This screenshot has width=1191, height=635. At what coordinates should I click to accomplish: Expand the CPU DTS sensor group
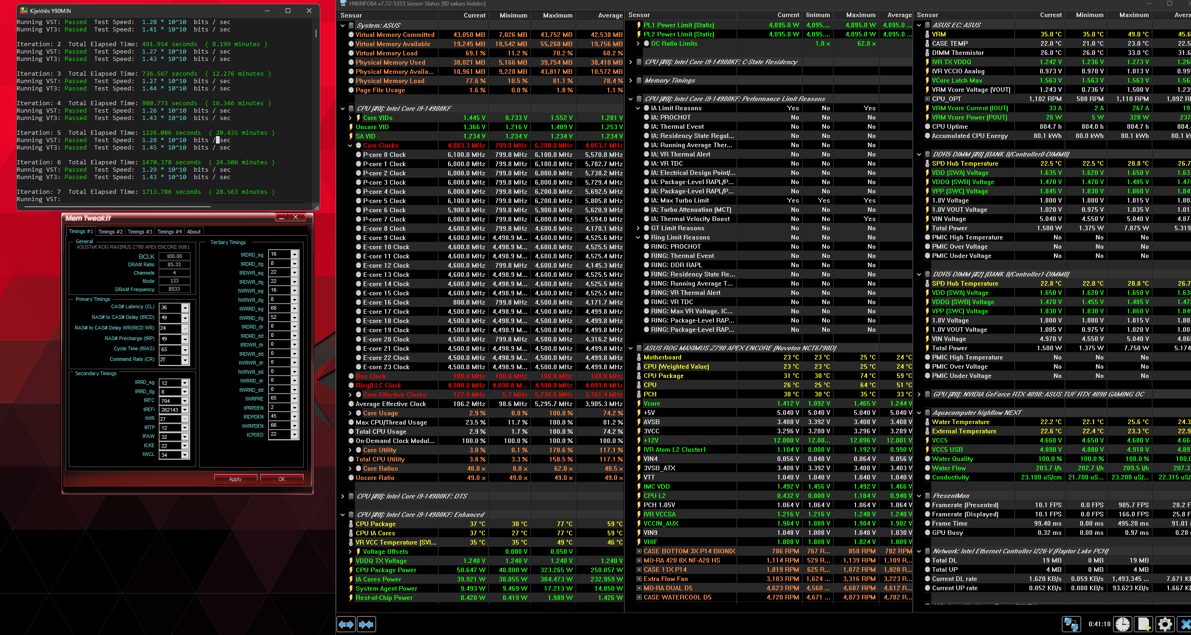coord(342,496)
